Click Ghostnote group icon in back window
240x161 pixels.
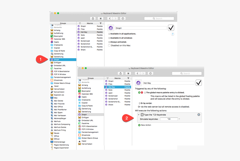52,80
